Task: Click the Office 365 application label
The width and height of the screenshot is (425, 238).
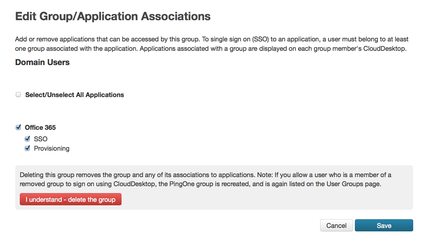Action: [x=40, y=127]
